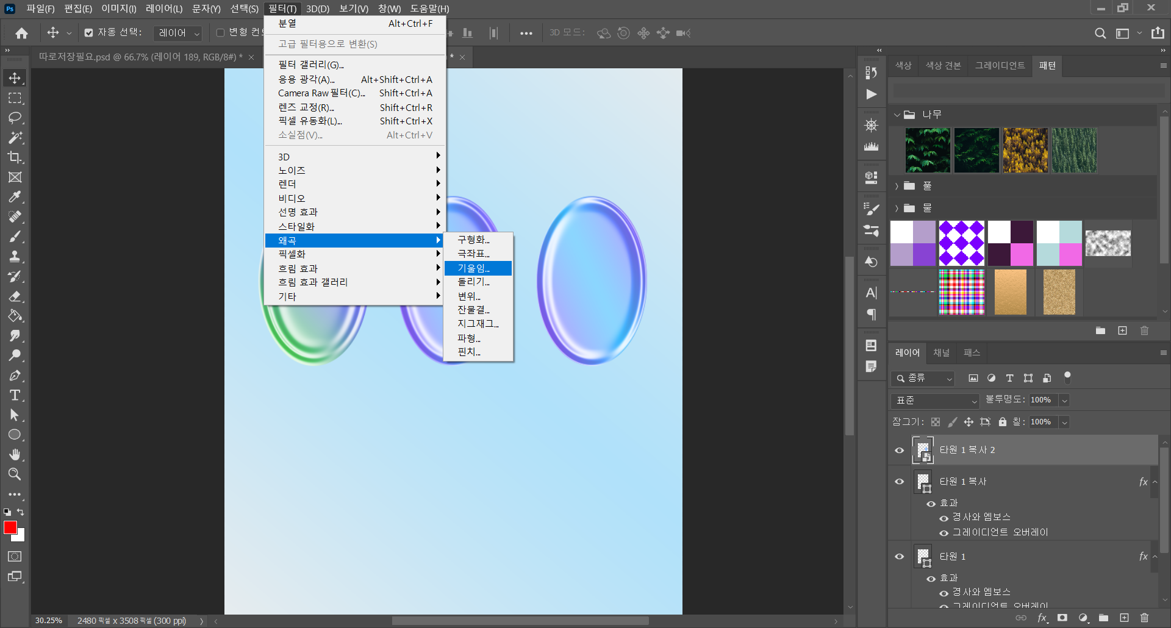Open the 불투명도 opacity dropdown arrow
The height and width of the screenshot is (628, 1171).
coord(1064,401)
